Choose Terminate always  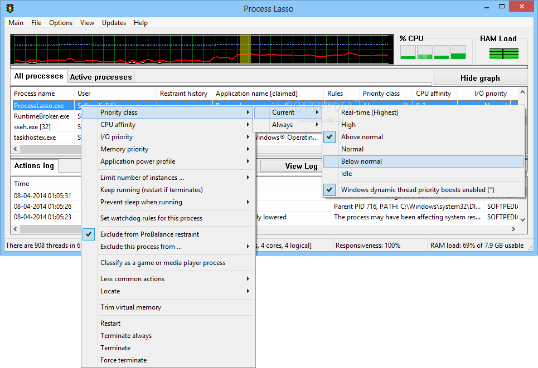click(168, 336)
